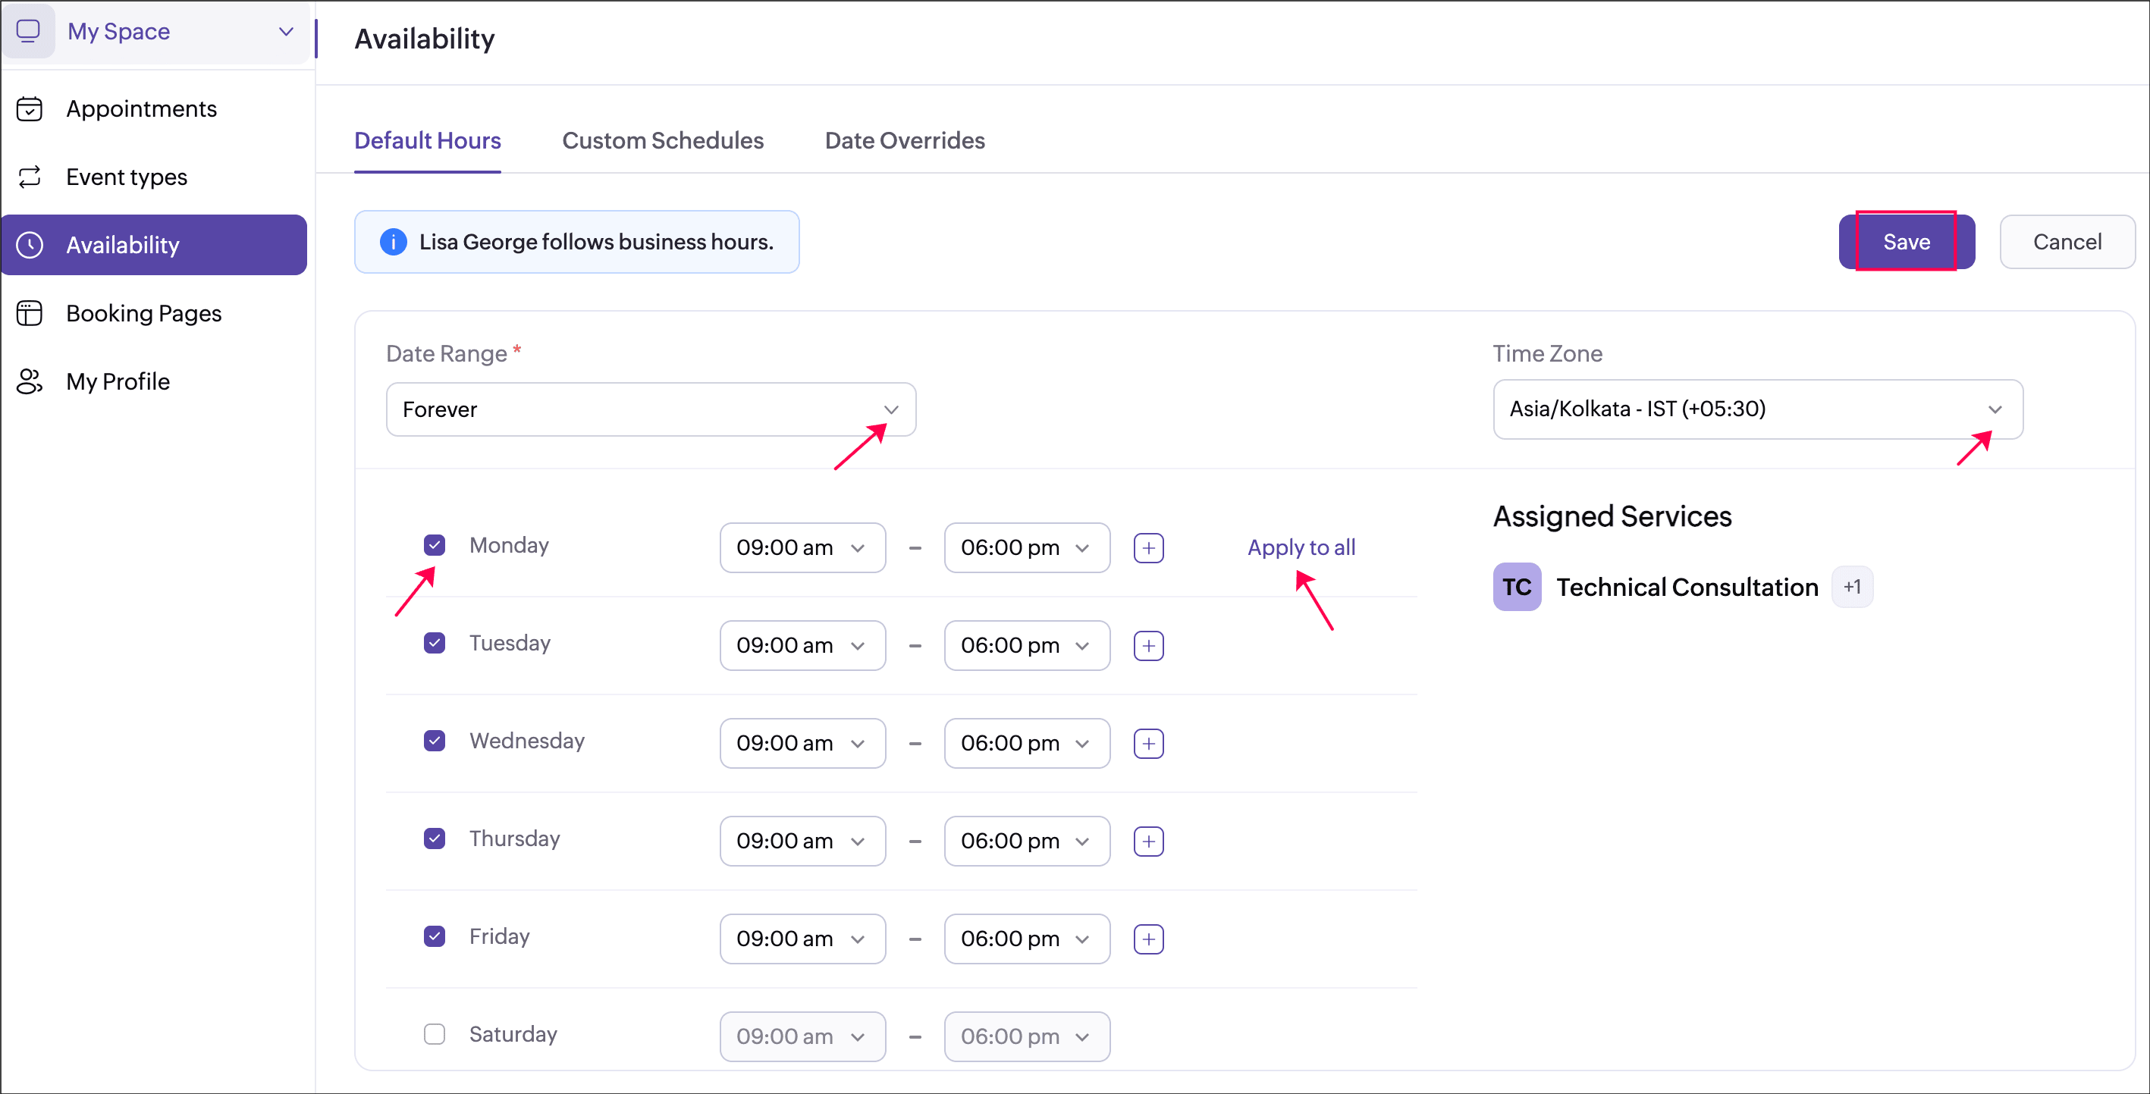Open Tuesday's 06:00 pm end time dropdown
The image size is (2150, 1094).
tap(1026, 646)
